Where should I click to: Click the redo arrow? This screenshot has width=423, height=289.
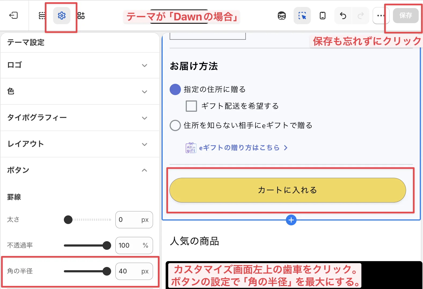tap(360, 16)
